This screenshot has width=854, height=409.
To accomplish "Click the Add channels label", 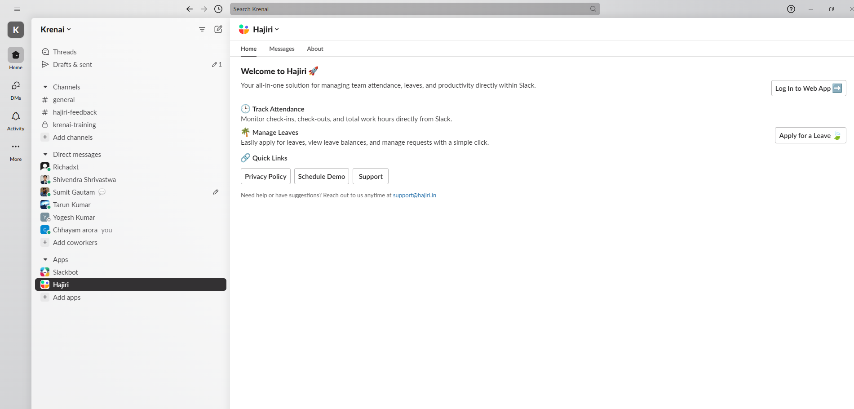I will coord(73,137).
